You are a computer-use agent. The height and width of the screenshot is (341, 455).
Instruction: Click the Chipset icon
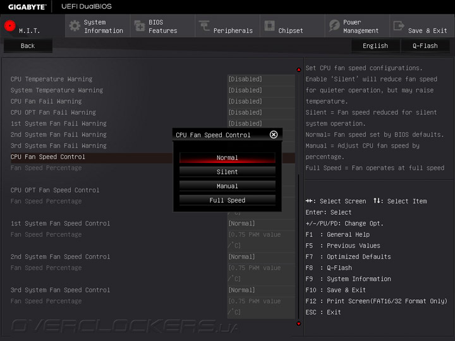[x=270, y=26]
